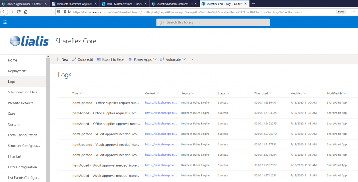358x182 pixels.
Task: Open List Events Configur... navigation link
Action: (x=23, y=178)
